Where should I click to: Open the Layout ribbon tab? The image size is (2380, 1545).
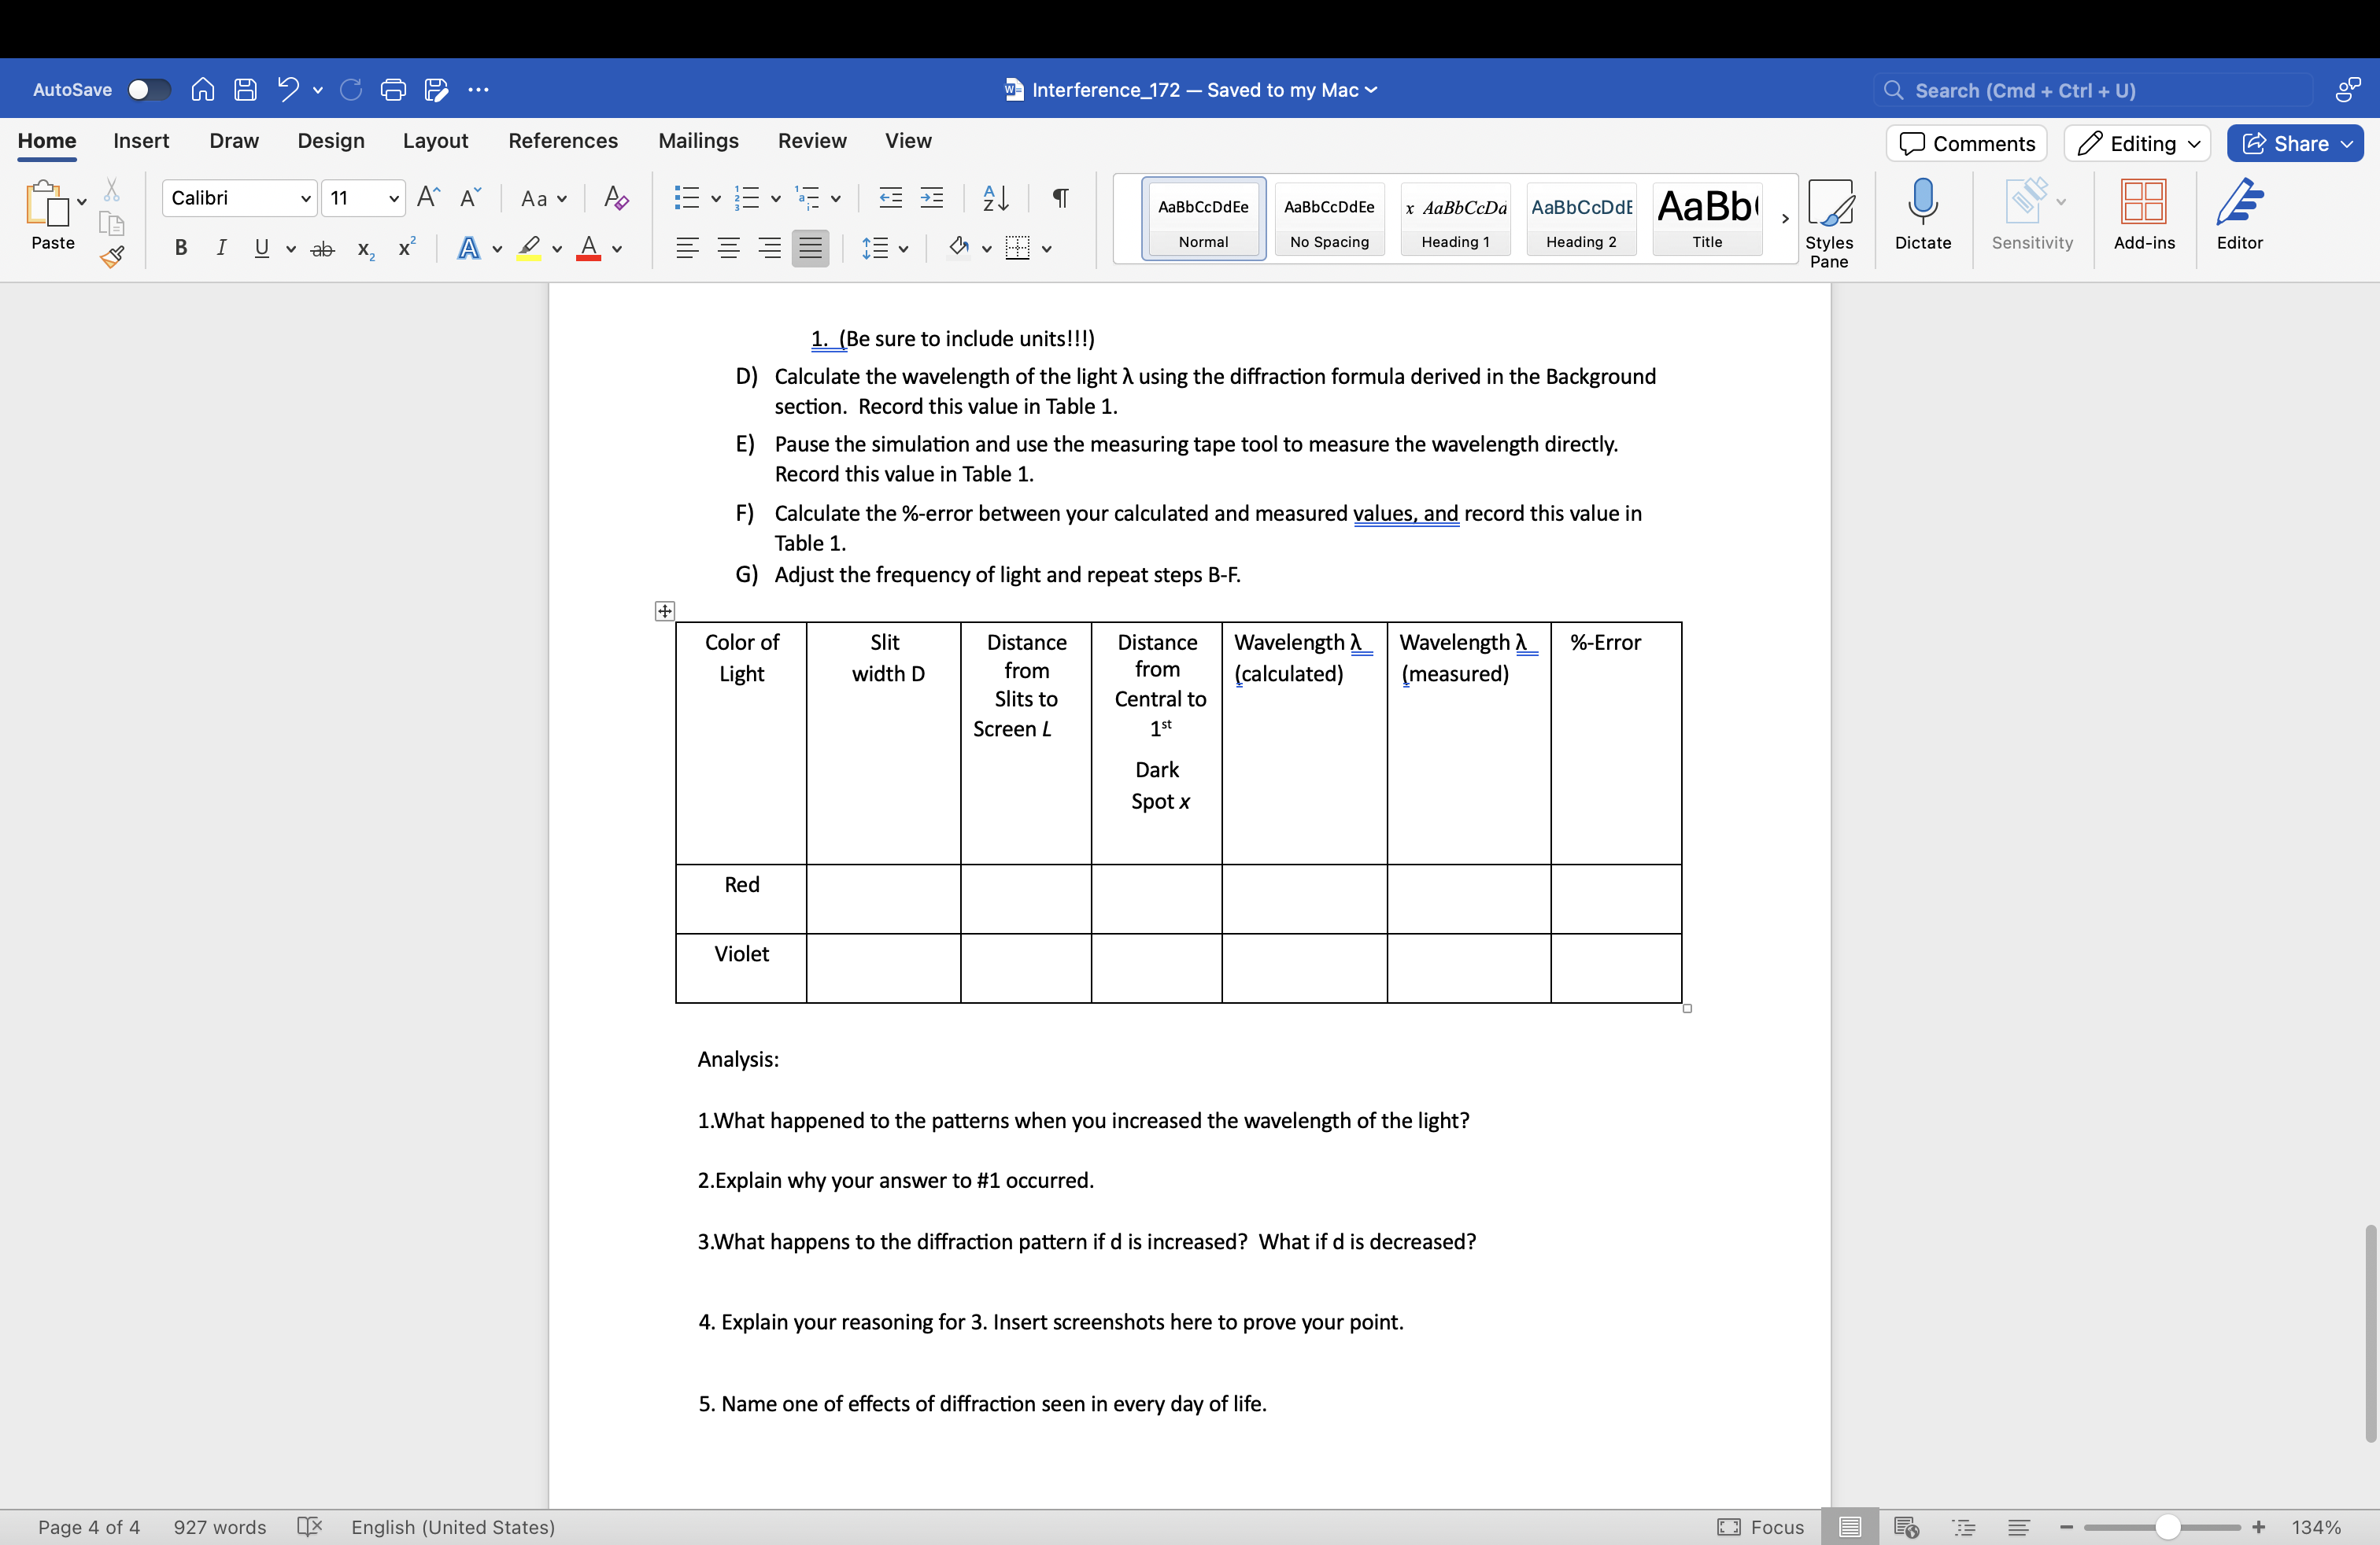click(x=435, y=141)
